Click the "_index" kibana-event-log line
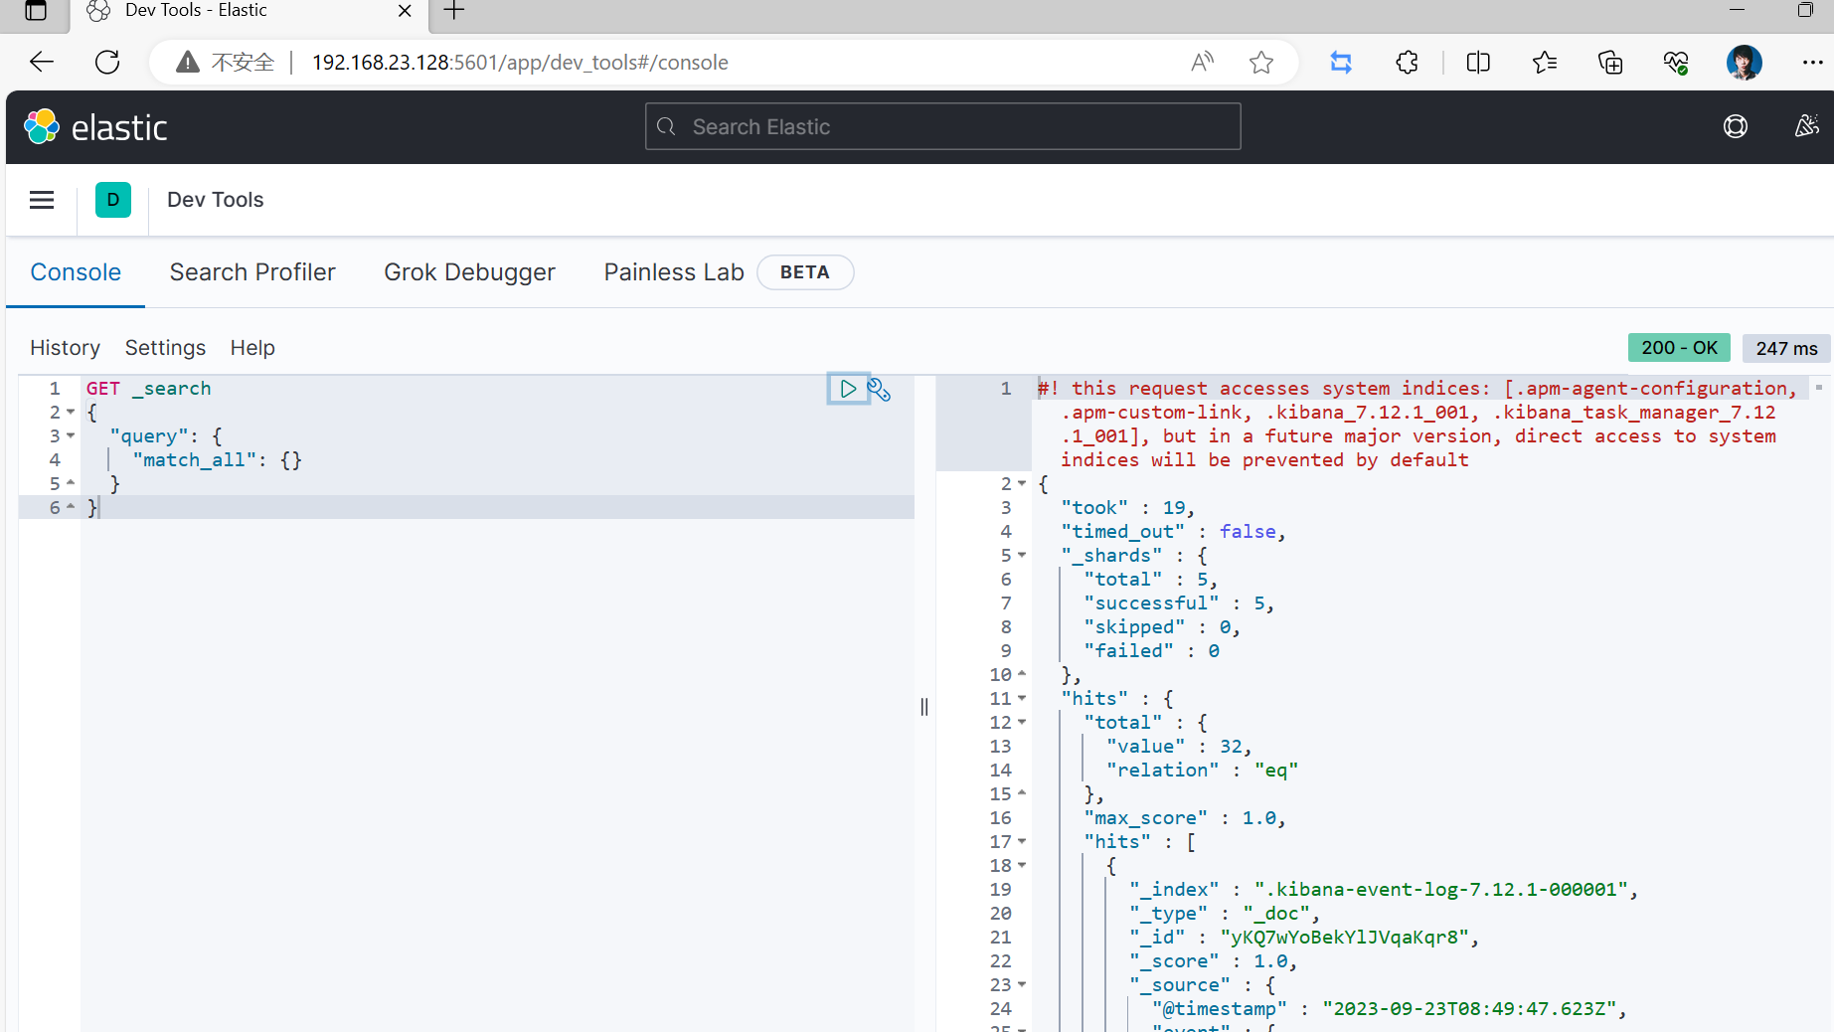 (1384, 890)
